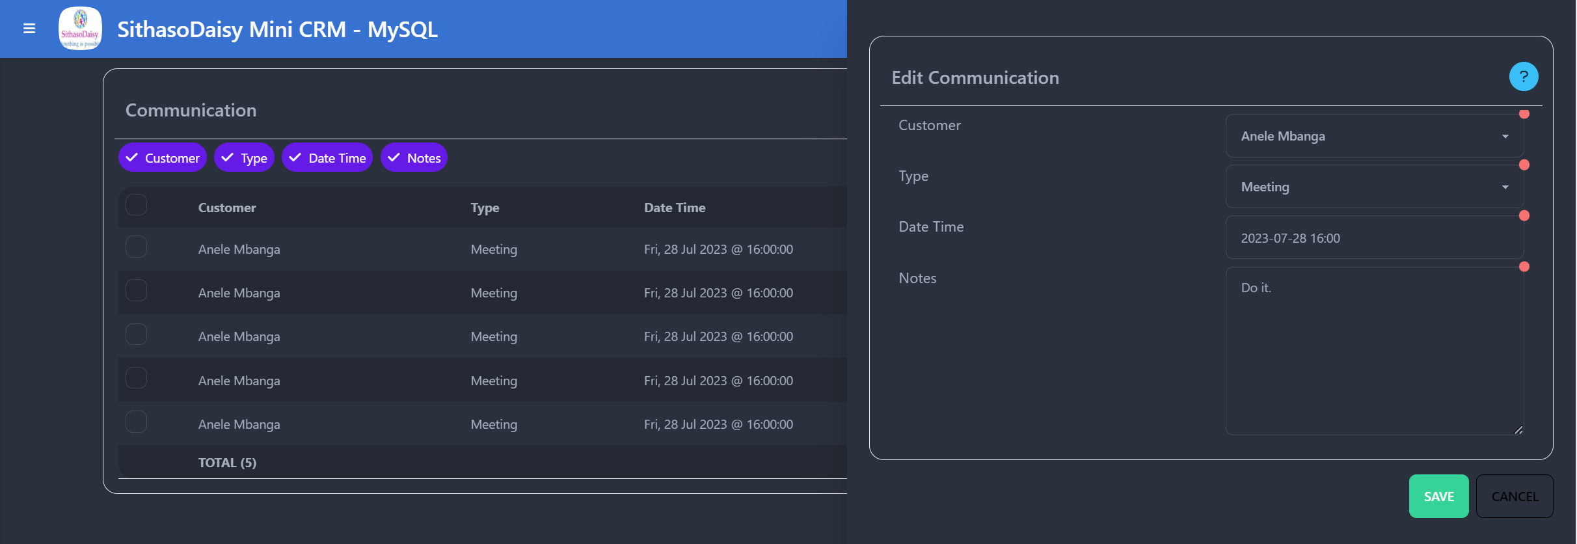Click the Date Time input field
The width and height of the screenshot is (1577, 544).
pyautogui.click(x=1374, y=238)
